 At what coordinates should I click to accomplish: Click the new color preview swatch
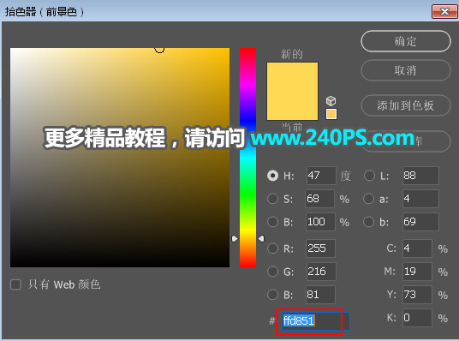pyautogui.click(x=292, y=91)
